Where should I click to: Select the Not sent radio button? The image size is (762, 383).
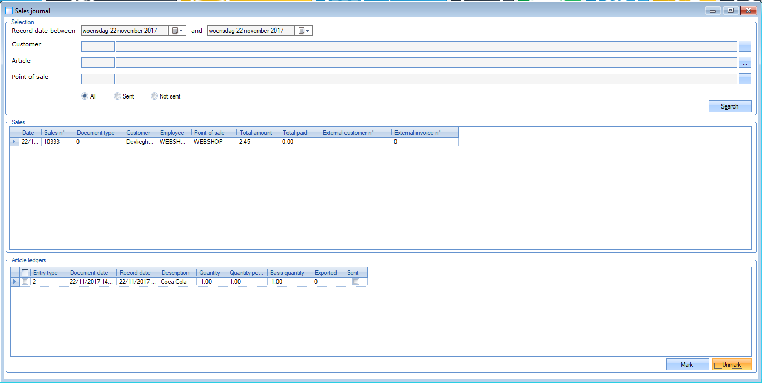tap(154, 96)
